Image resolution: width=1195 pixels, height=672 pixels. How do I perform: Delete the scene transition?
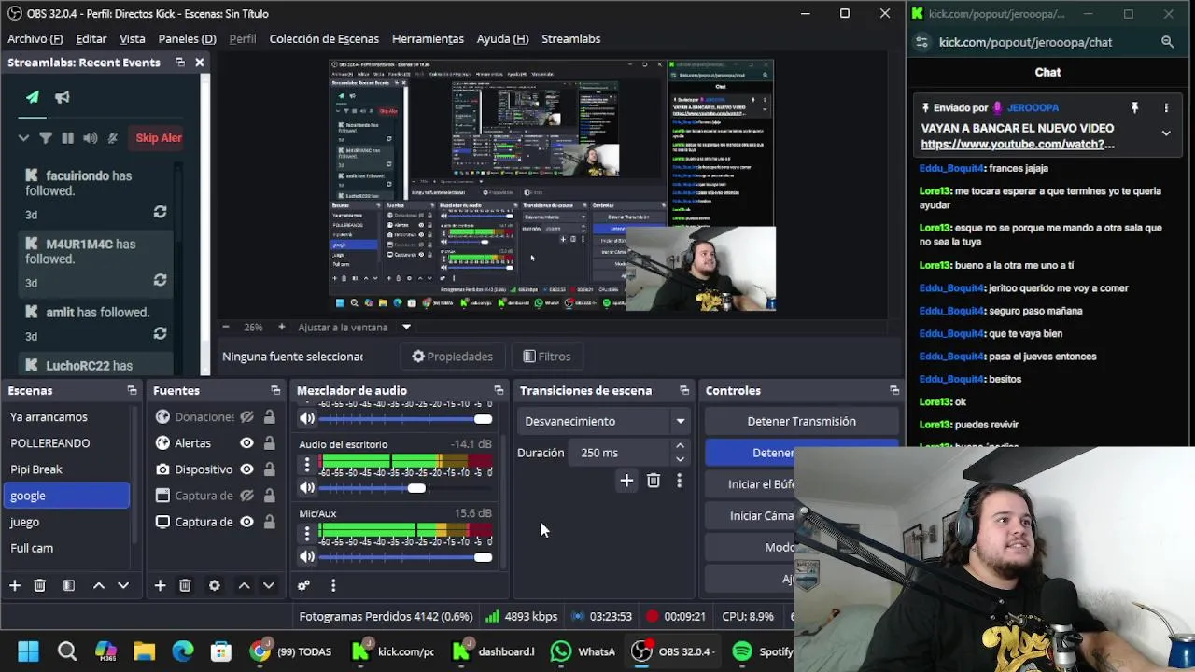[654, 481]
